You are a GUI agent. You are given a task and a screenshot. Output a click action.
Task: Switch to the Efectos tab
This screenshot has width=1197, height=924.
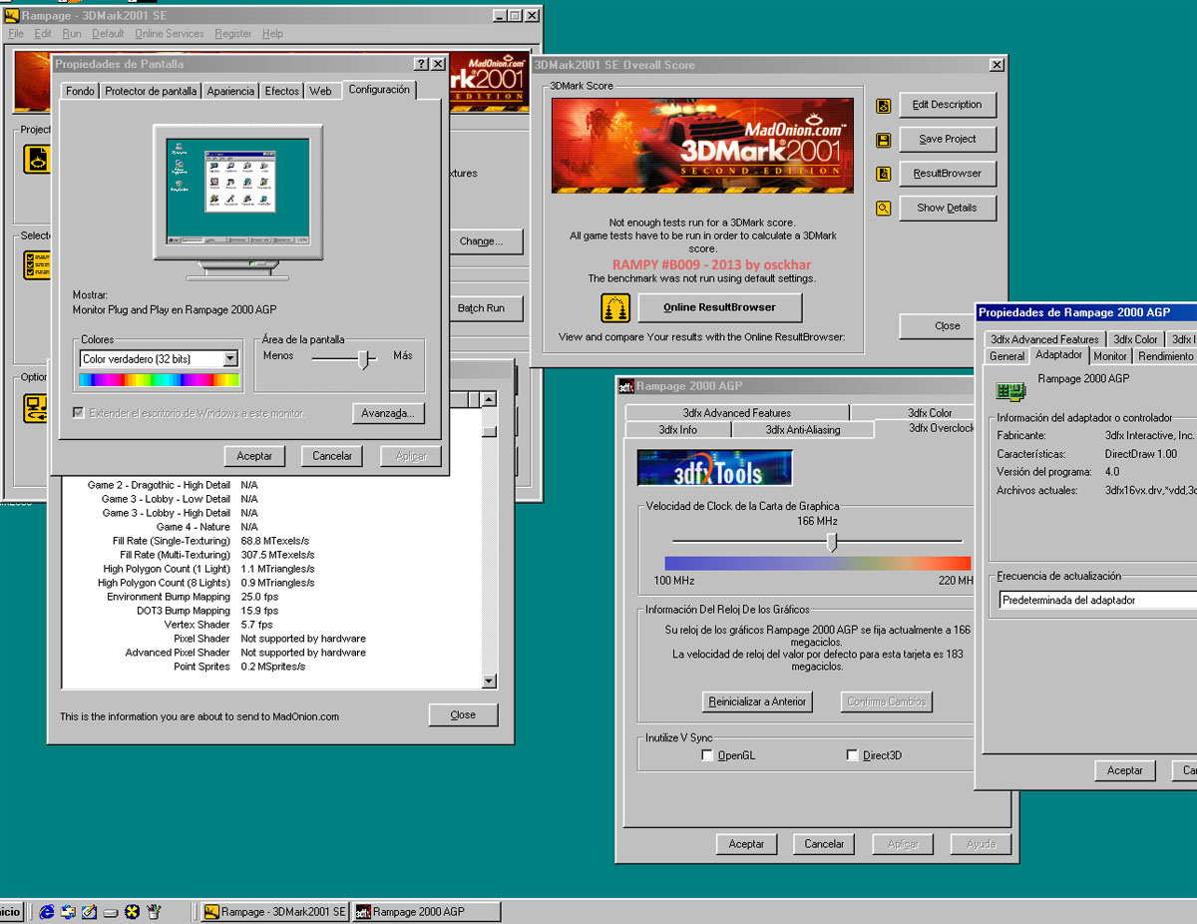tap(282, 91)
